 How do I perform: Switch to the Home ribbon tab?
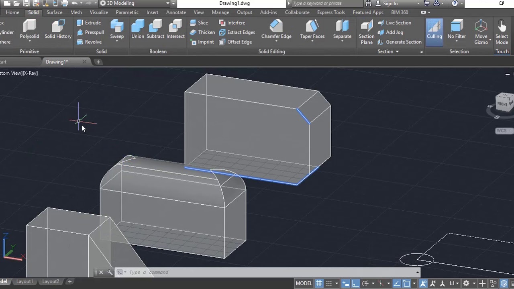click(12, 12)
